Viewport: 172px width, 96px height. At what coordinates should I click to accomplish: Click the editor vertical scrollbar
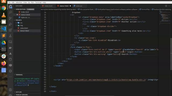point(171,54)
